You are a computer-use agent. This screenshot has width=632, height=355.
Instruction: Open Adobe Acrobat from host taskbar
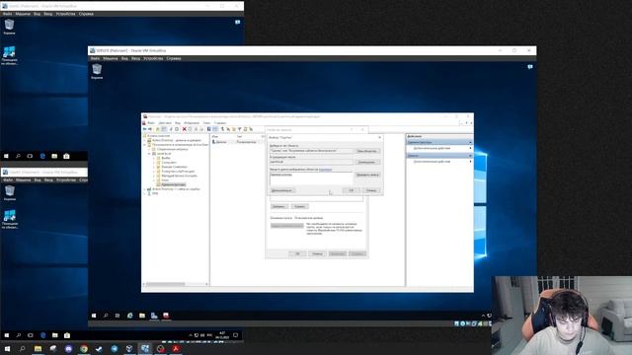tap(176, 348)
